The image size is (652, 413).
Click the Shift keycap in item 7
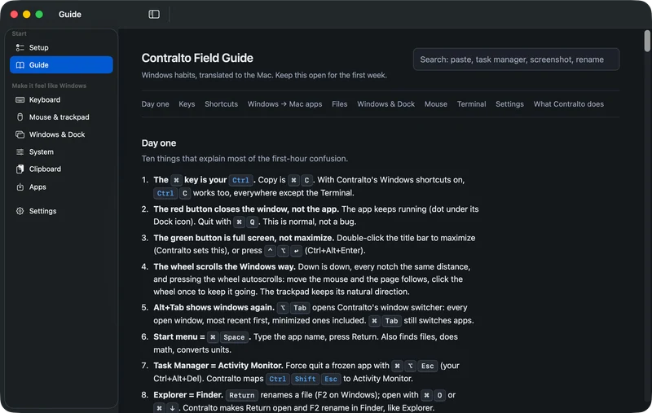[x=305, y=379]
